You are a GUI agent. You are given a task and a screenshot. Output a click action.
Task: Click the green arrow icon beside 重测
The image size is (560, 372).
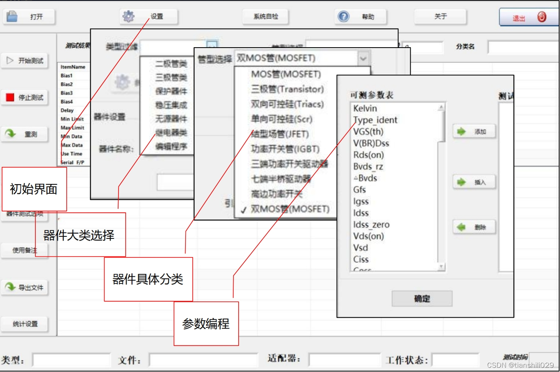(x=11, y=134)
